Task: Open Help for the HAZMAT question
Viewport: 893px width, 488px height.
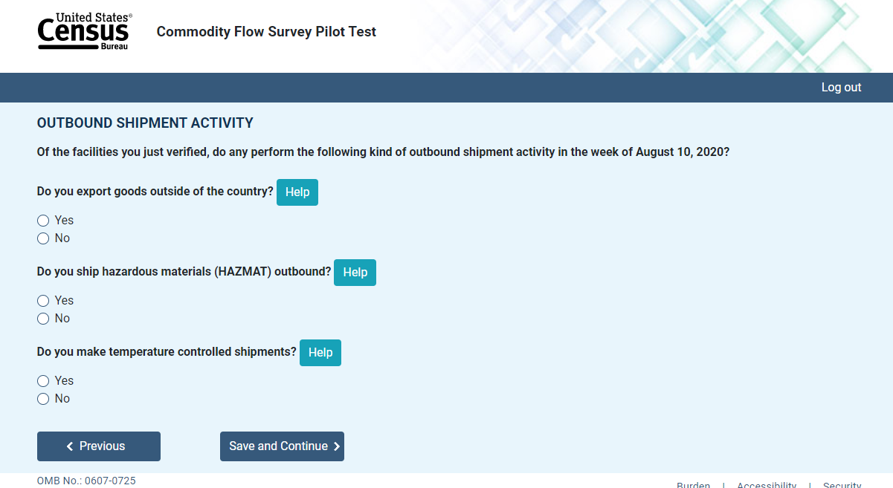Action: pos(355,273)
